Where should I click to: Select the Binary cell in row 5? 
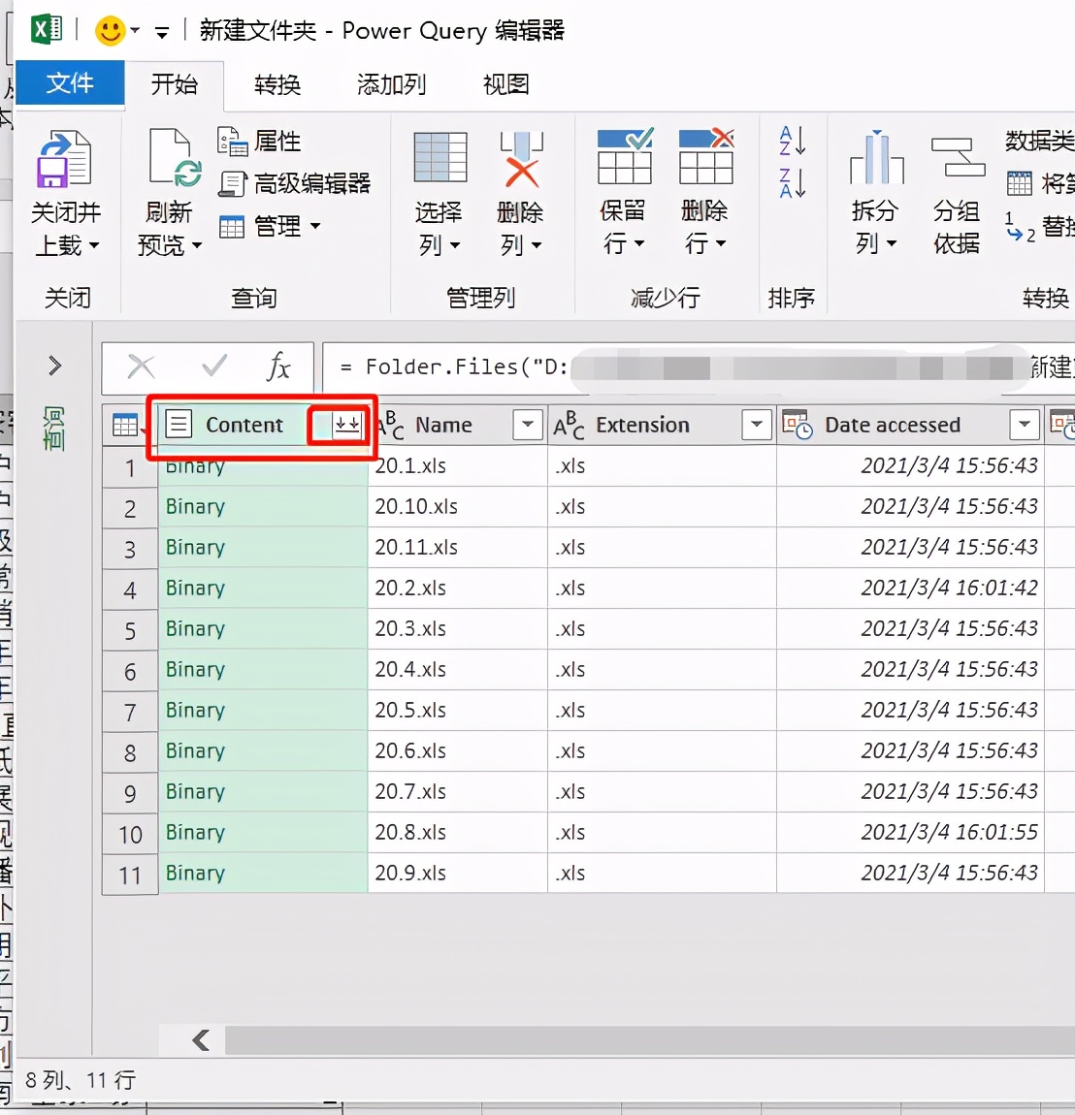pyautogui.click(x=263, y=628)
